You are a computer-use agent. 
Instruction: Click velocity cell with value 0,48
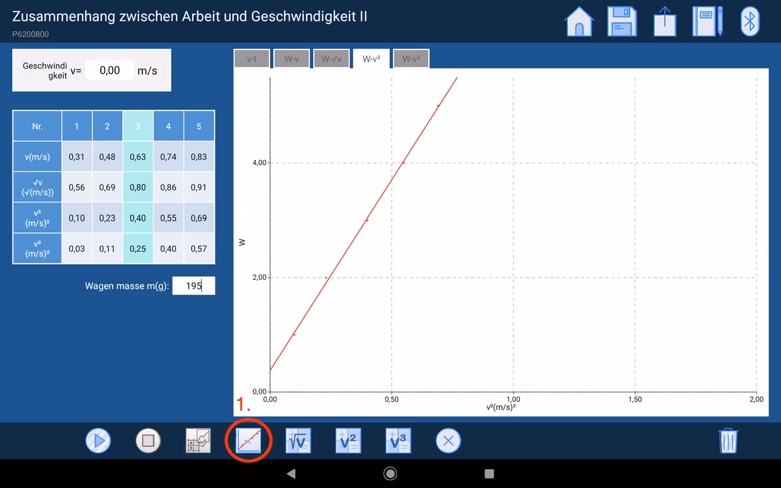tap(107, 157)
